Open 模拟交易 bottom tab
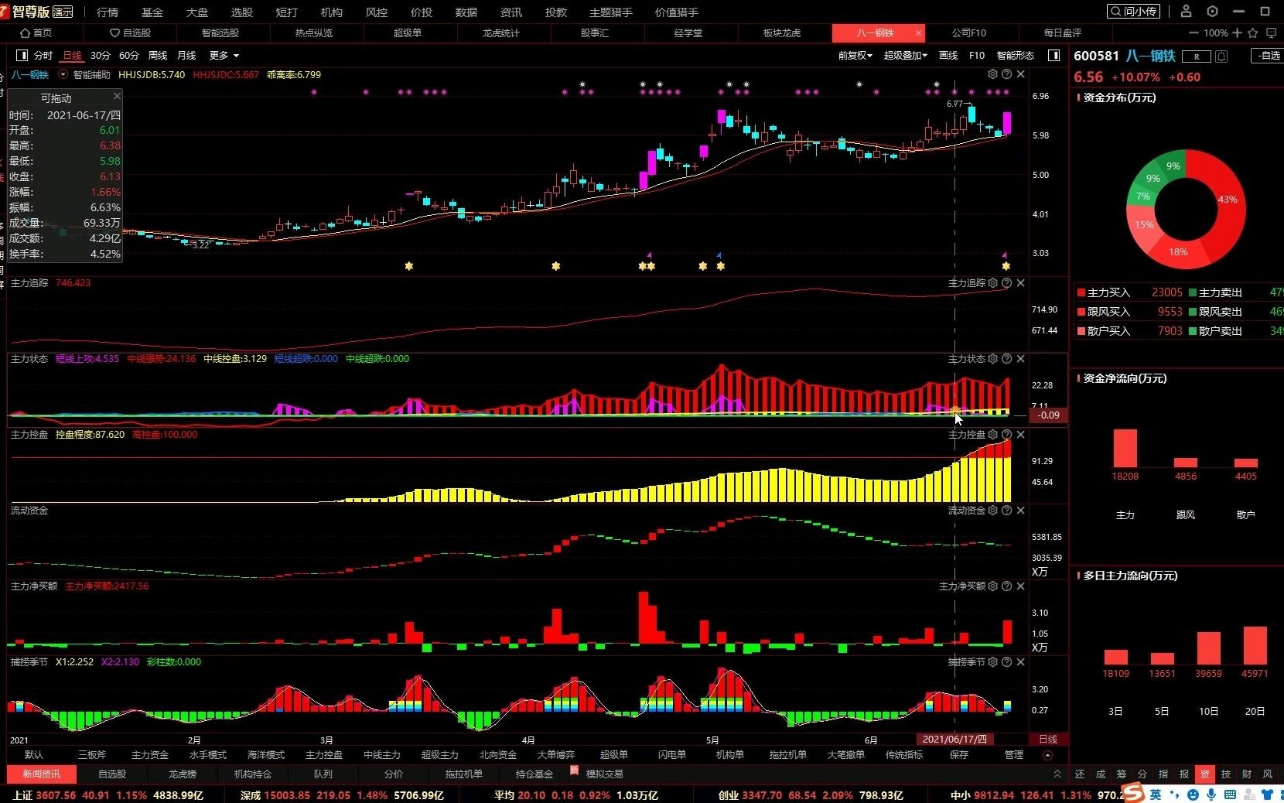This screenshot has height=803, width=1284. (x=604, y=774)
